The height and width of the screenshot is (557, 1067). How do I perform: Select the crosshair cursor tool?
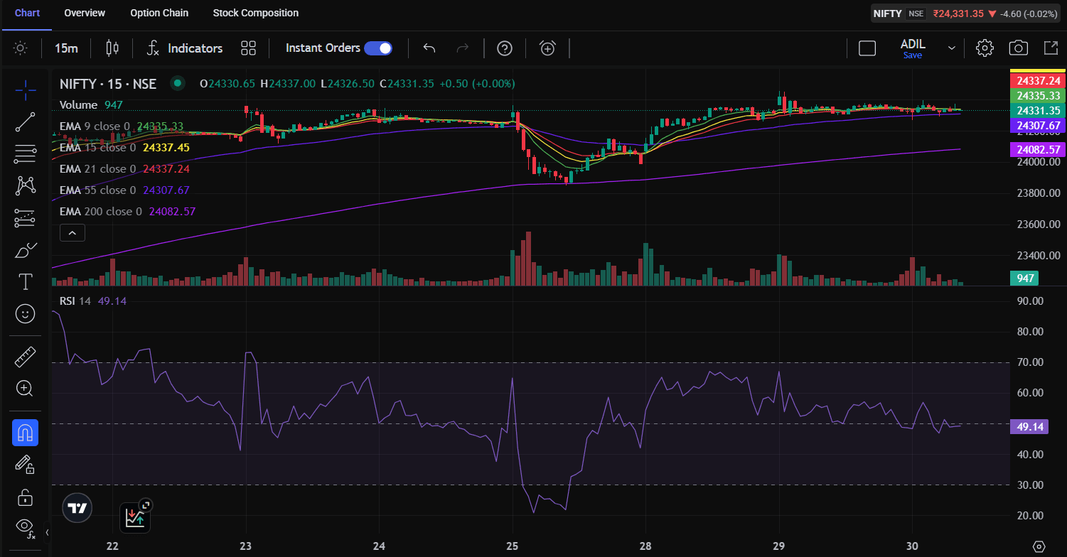(26, 90)
